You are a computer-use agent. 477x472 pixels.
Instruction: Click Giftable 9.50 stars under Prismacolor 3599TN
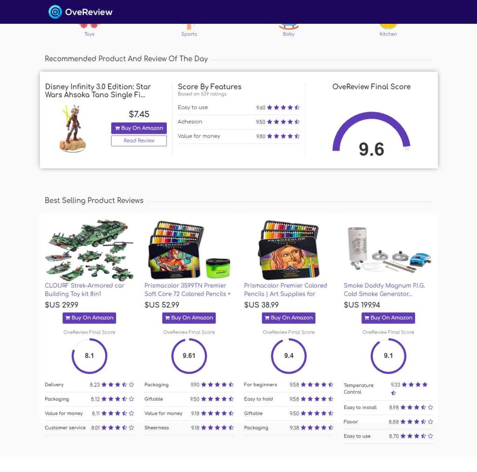click(217, 399)
